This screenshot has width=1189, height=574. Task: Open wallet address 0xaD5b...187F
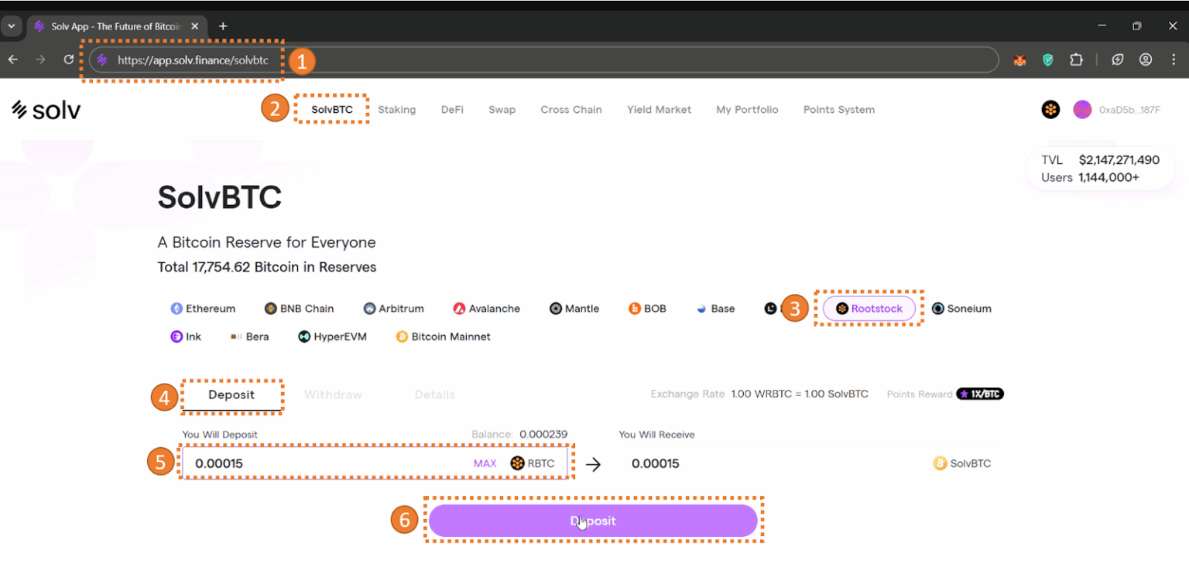(1129, 110)
